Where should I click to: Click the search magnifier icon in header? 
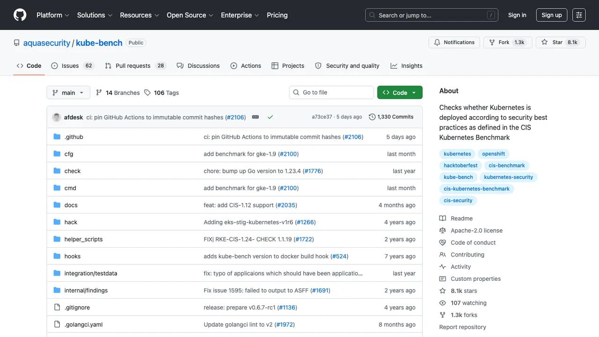click(373, 15)
